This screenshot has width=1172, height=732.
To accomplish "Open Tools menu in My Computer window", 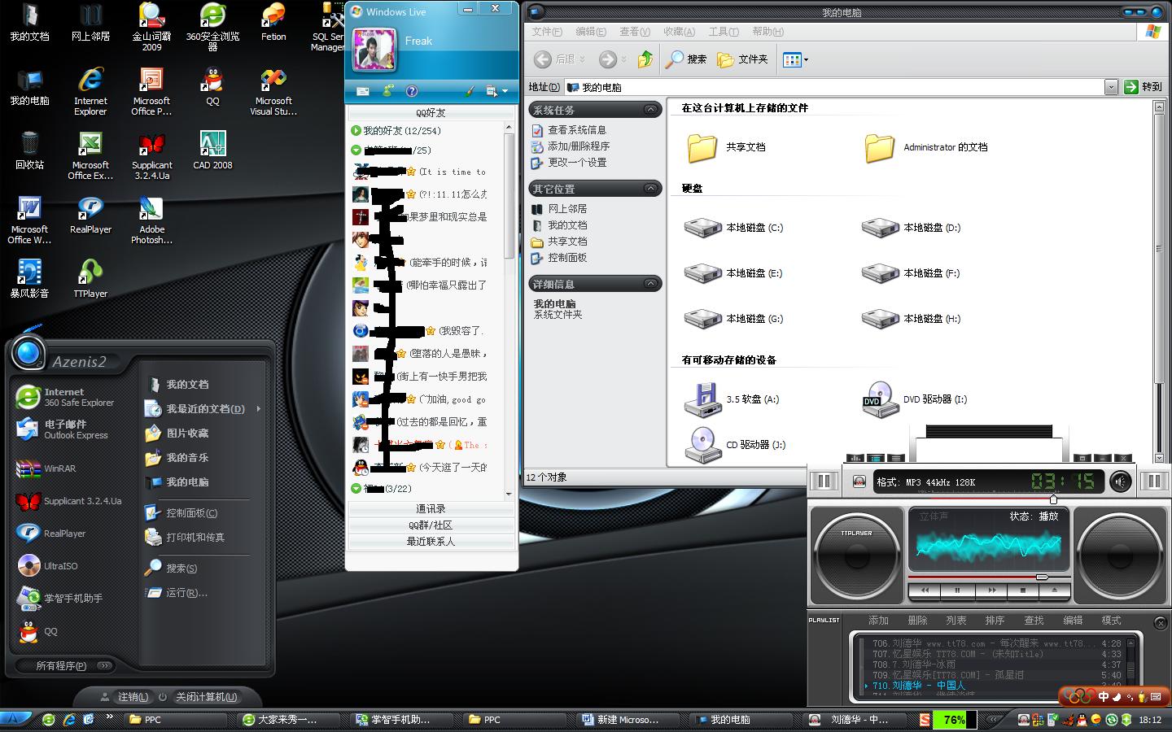I will tap(724, 32).
